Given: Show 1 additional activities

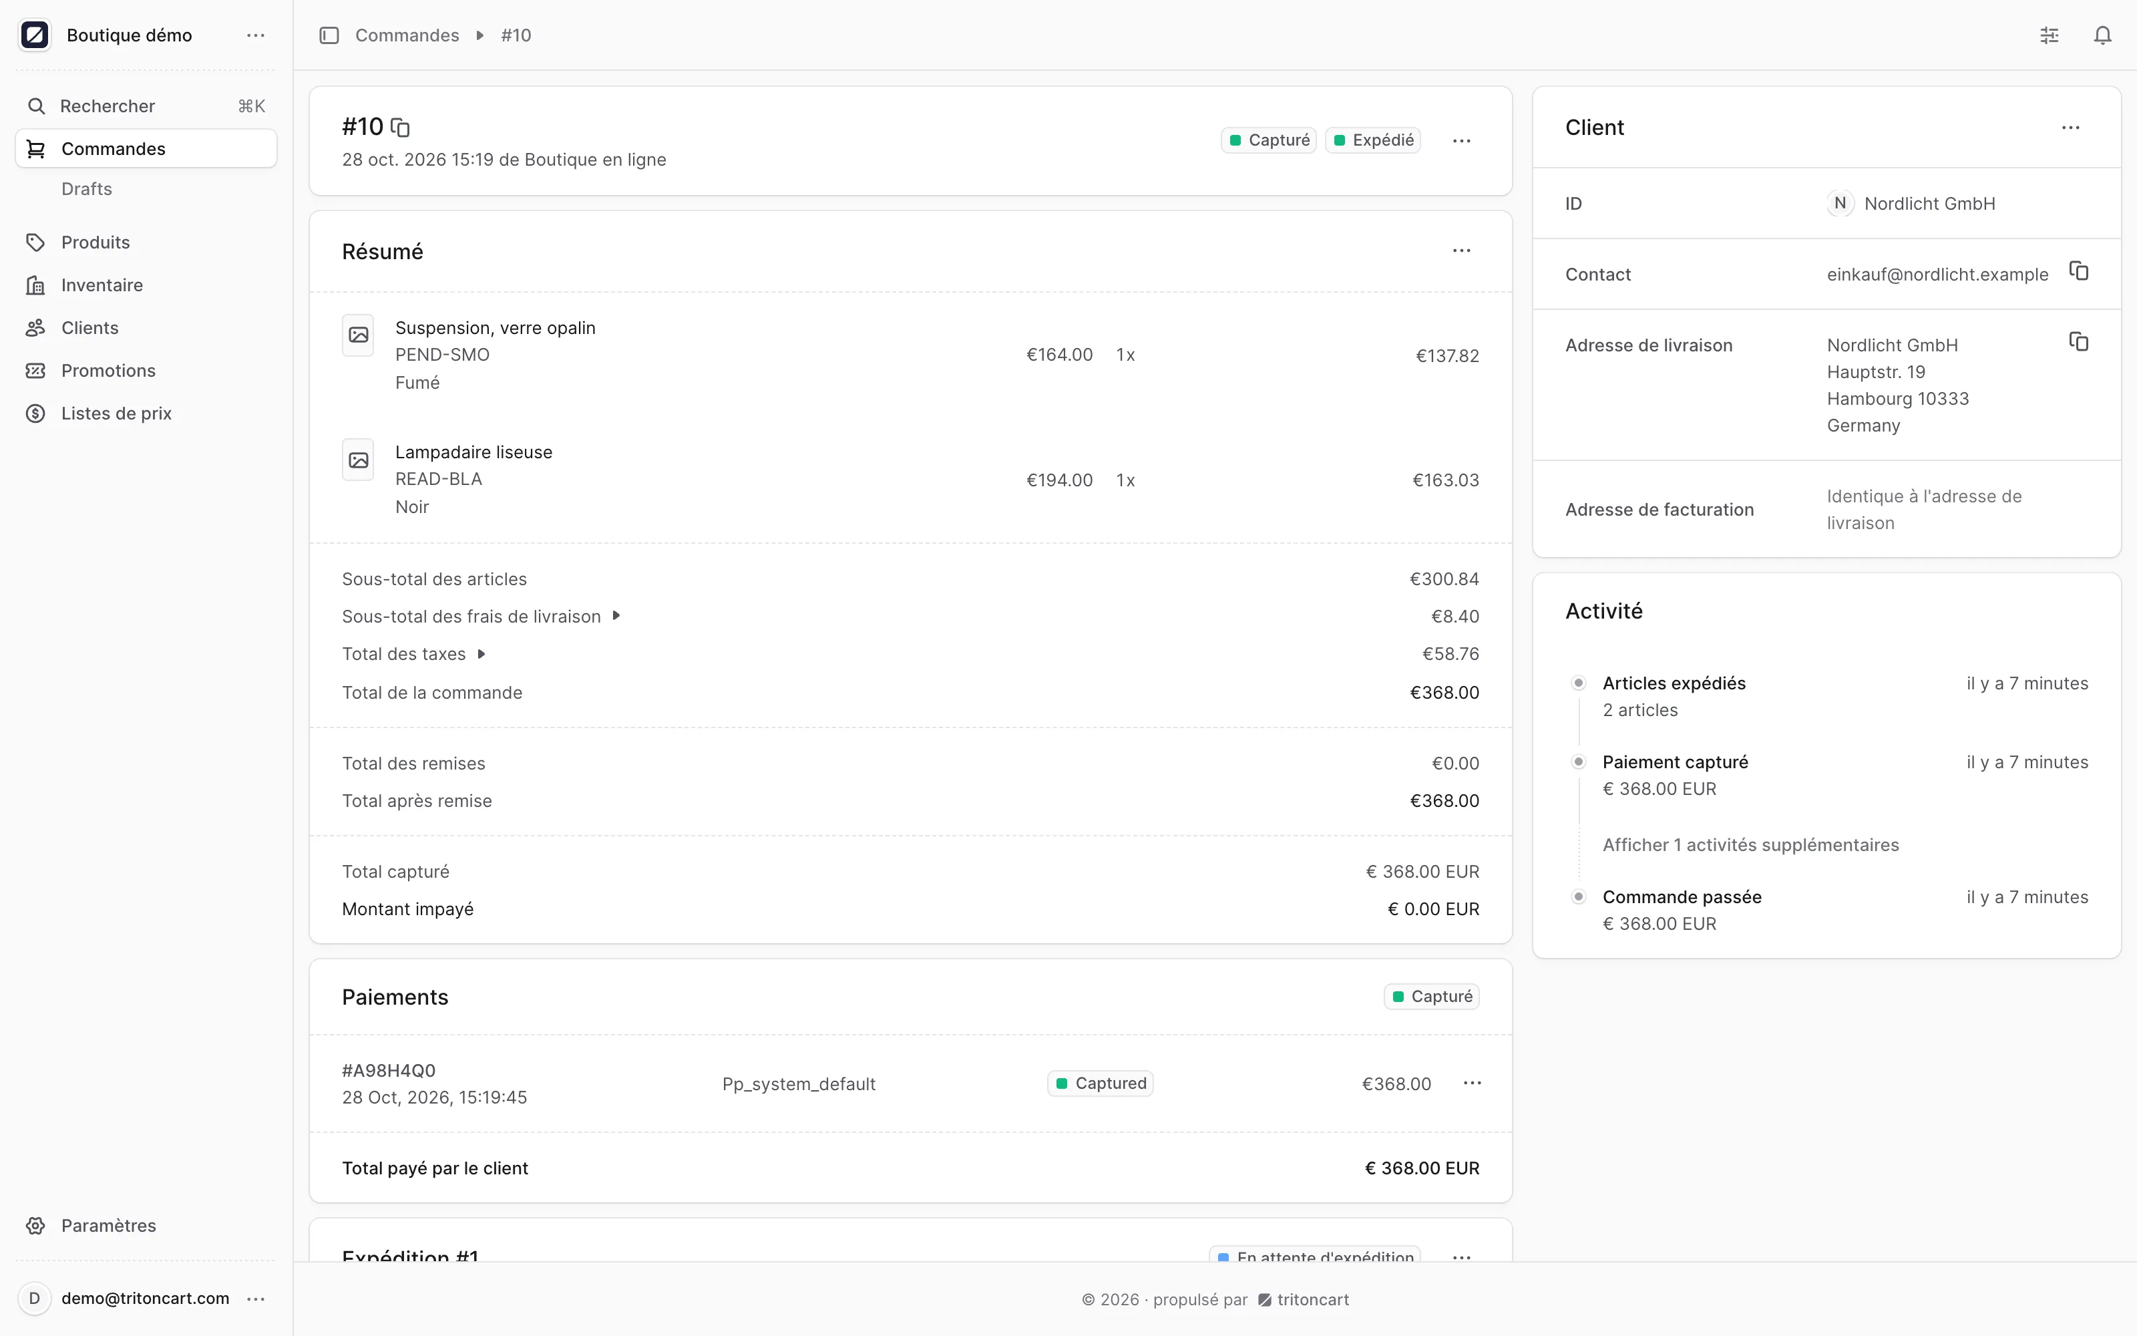Looking at the screenshot, I should [1750, 846].
